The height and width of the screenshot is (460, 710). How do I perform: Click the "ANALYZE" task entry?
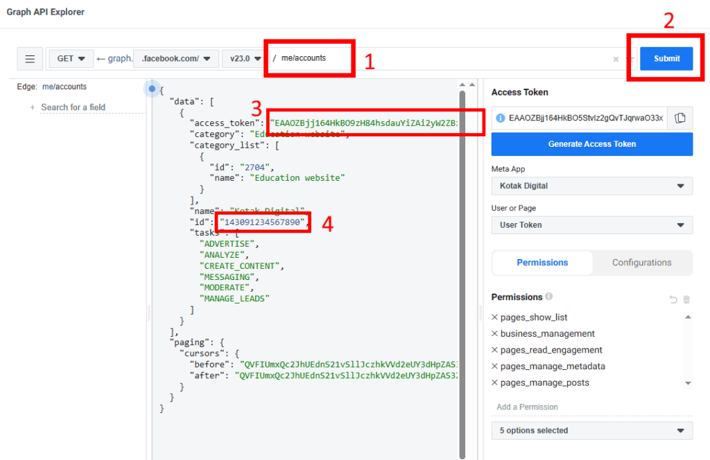(x=222, y=255)
